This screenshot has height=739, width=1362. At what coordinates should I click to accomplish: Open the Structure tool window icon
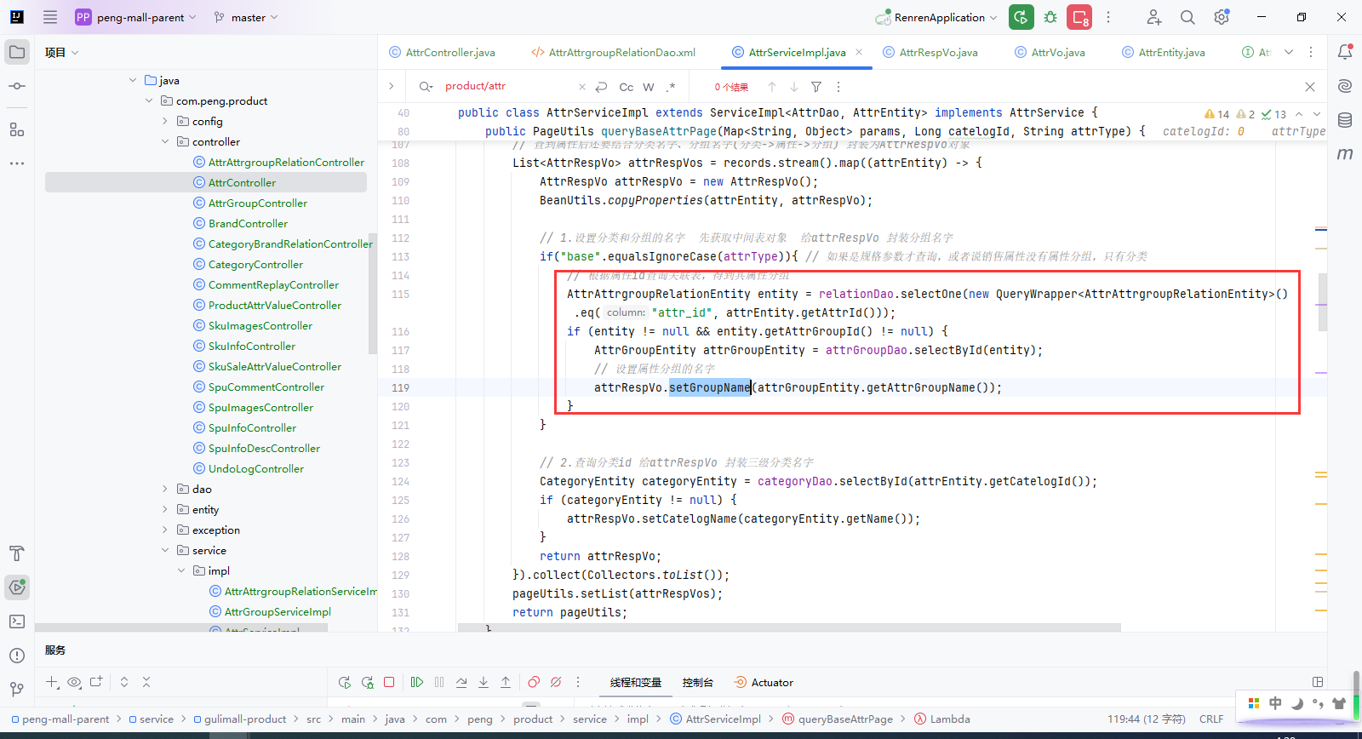click(x=17, y=129)
